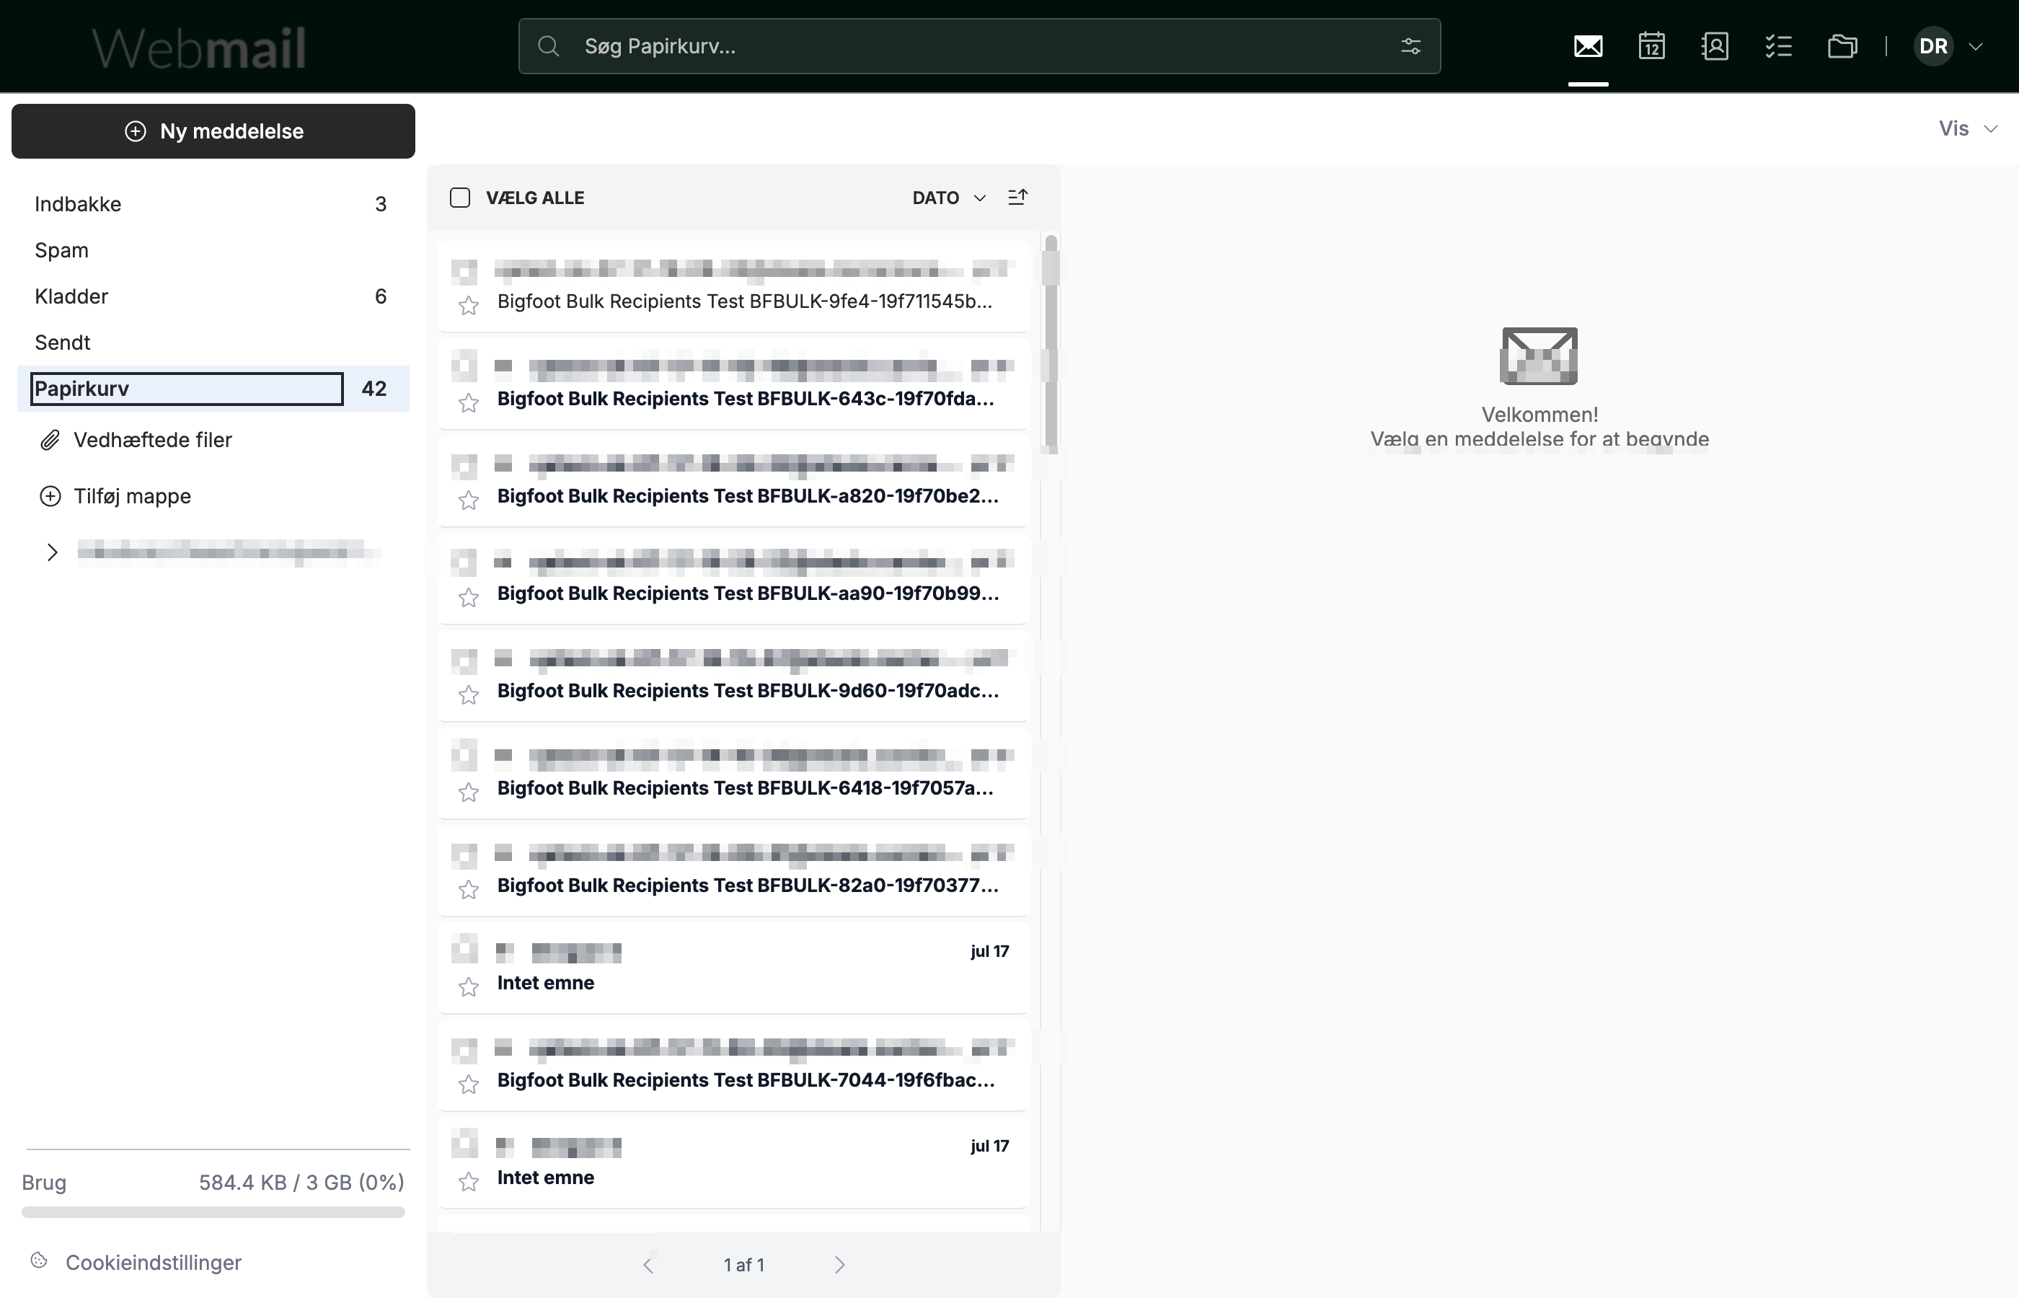Click the Papirkurv count 42
This screenshot has height=1298, width=2019.
(x=374, y=389)
